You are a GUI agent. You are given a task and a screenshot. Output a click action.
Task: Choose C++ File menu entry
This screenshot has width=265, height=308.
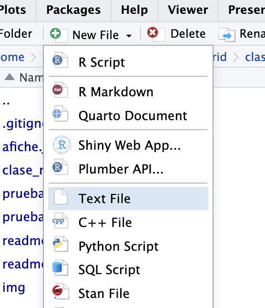(x=128, y=223)
